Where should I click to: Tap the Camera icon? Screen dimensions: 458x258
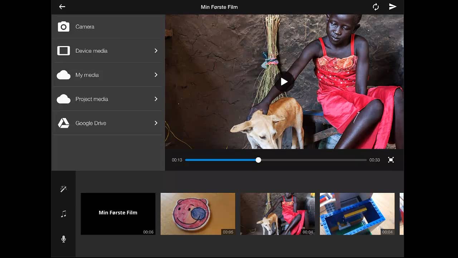pos(64,27)
